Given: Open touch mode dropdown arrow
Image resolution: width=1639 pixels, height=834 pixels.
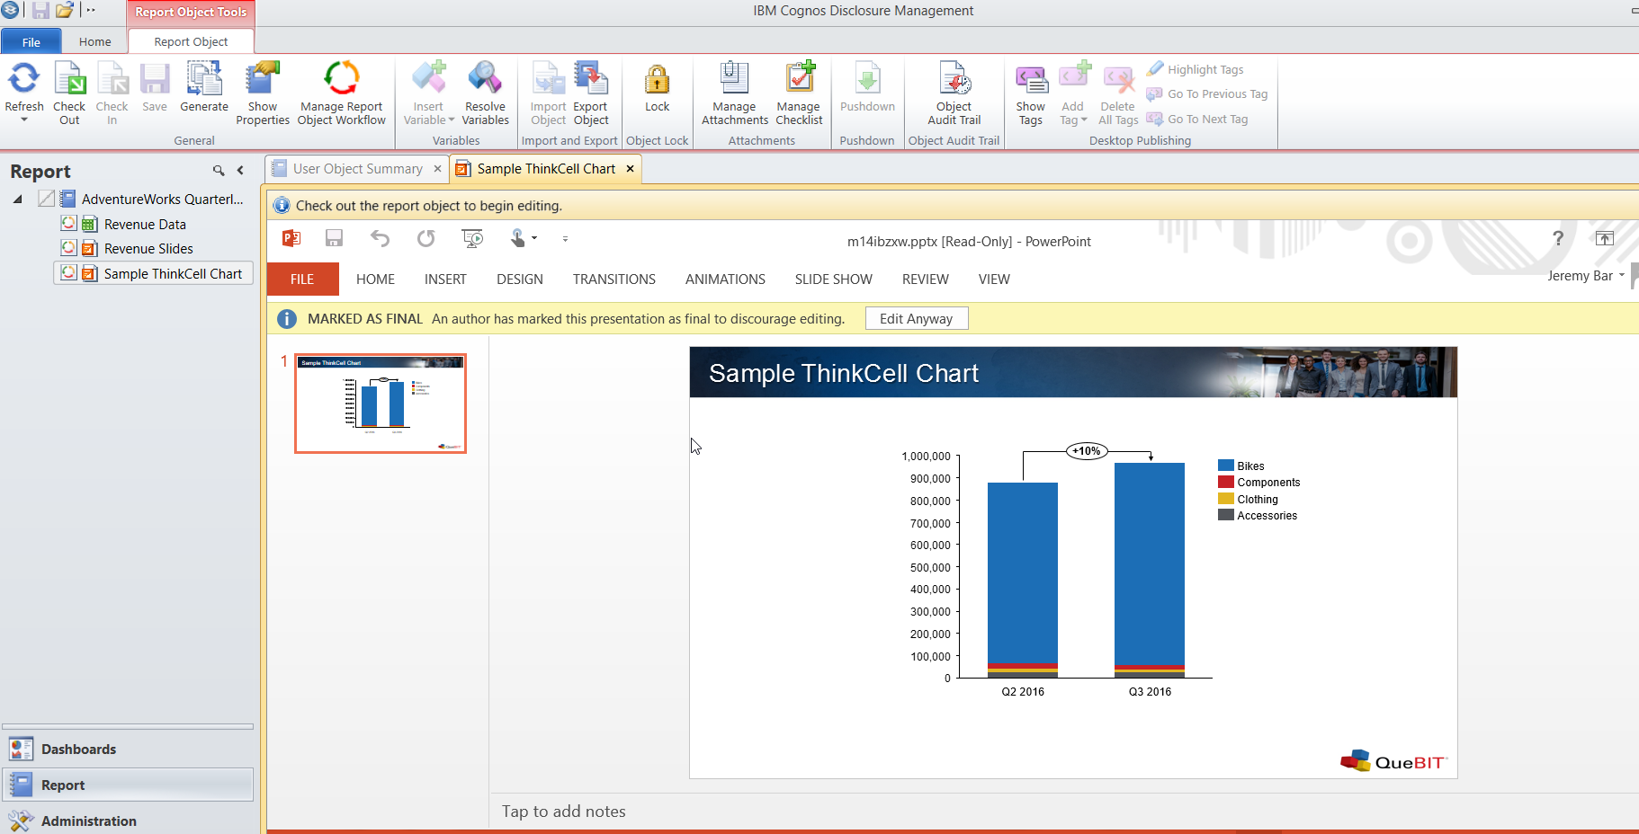Looking at the screenshot, I should point(534,238).
